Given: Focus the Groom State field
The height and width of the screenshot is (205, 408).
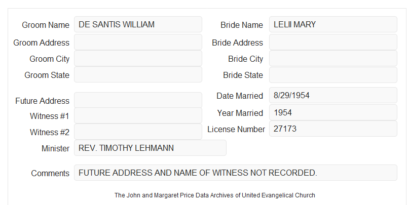Looking at the screenshot, I should [x=138, y=74].
